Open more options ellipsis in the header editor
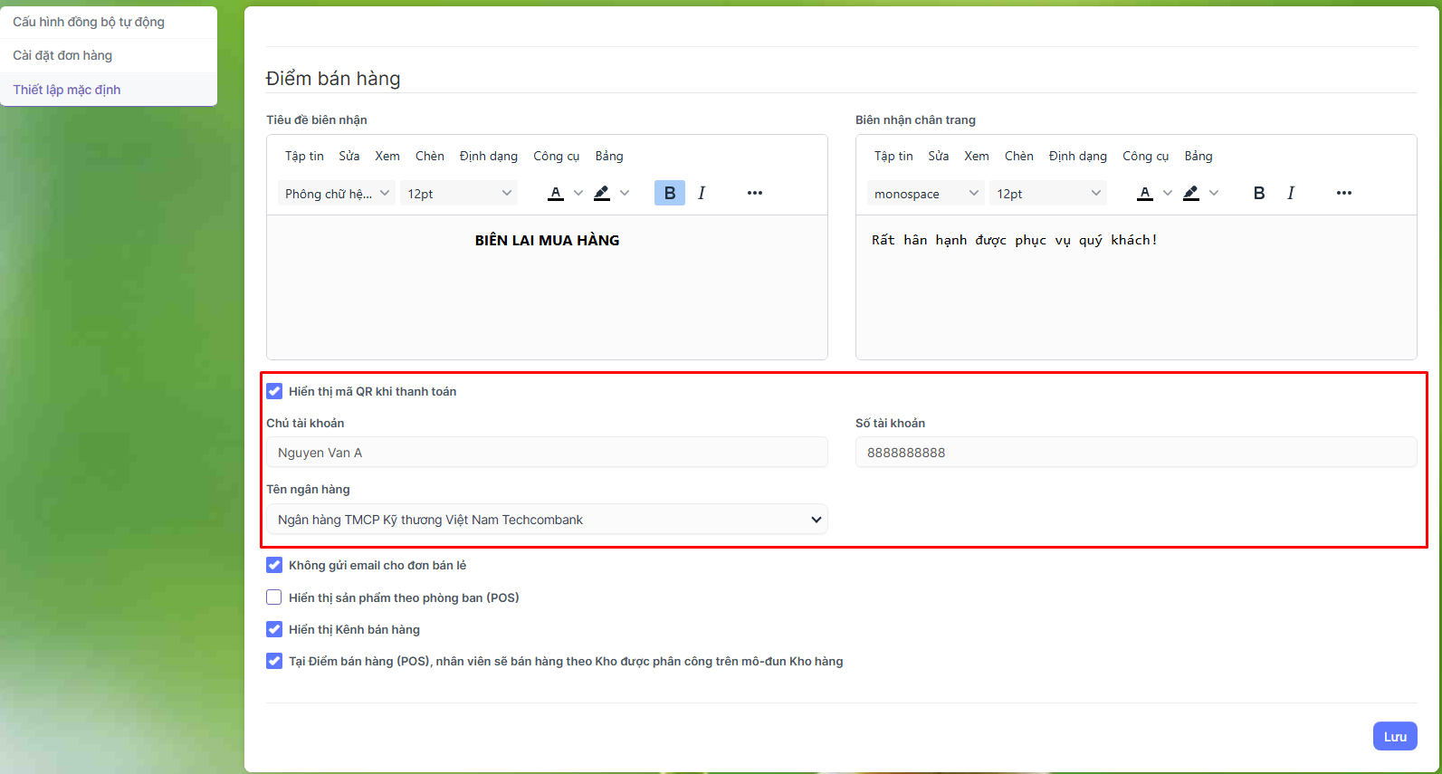This screenshot has height=774, width=1442. click(x=754, y=193)
